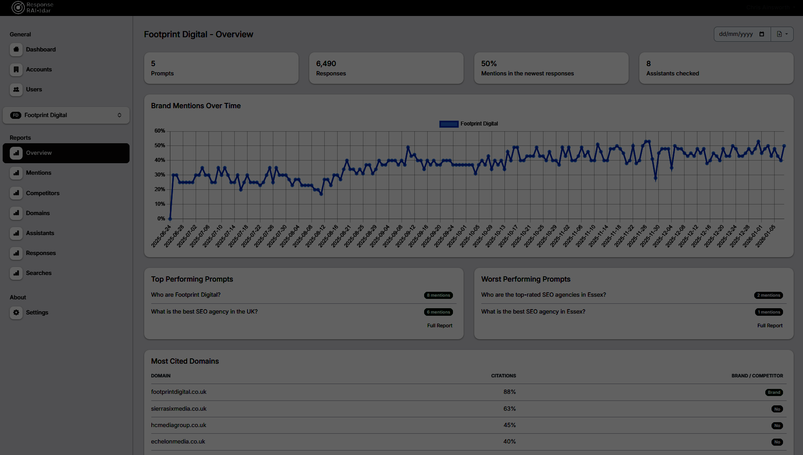Open the Competitors report via its icon
This screenshot has width=803, height=455.
16,193
